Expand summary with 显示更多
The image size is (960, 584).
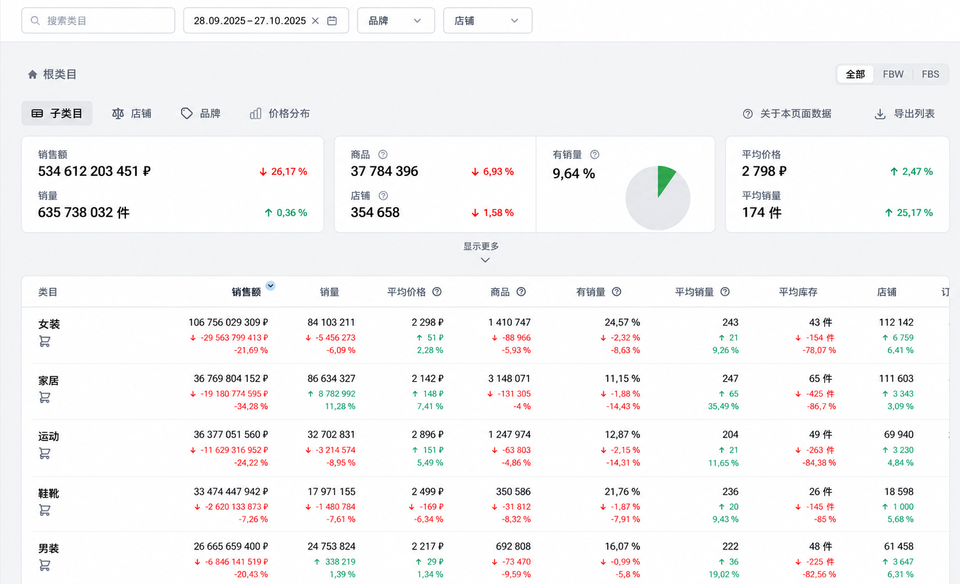[x=481, y=252]
